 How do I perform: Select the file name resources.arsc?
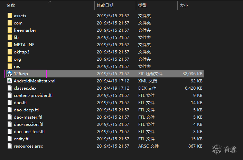click(x=28, y=146)
